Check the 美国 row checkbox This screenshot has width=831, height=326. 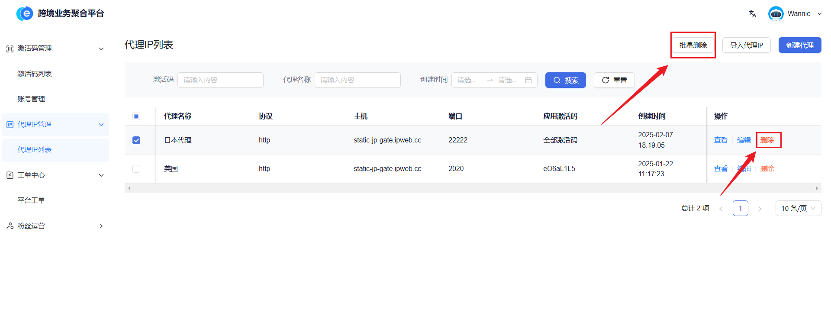coord(136,169)
